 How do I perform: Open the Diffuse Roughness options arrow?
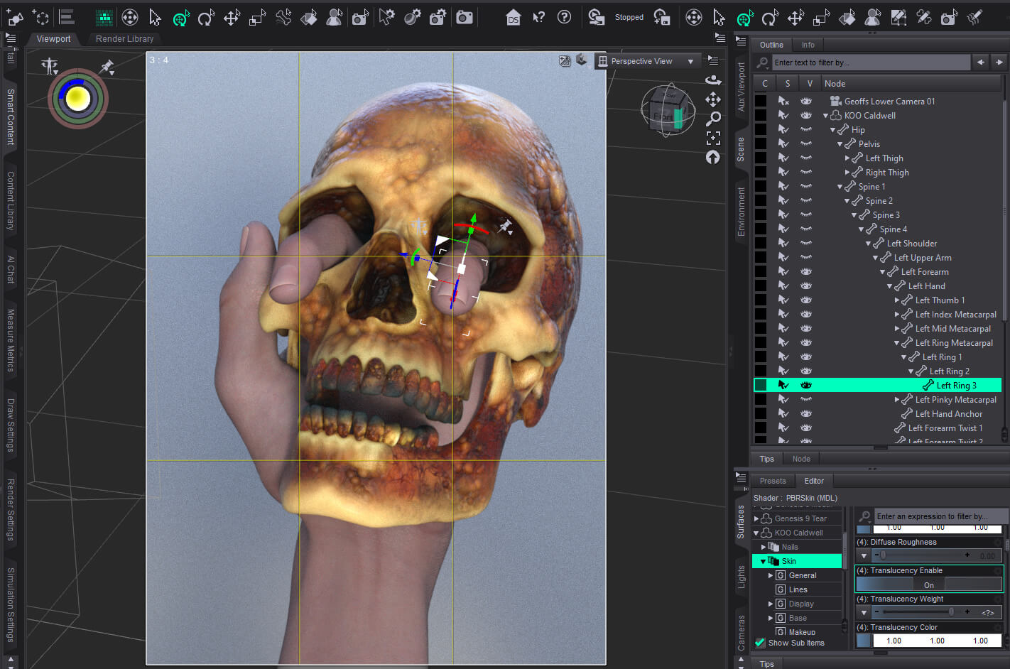pos(864,555)
